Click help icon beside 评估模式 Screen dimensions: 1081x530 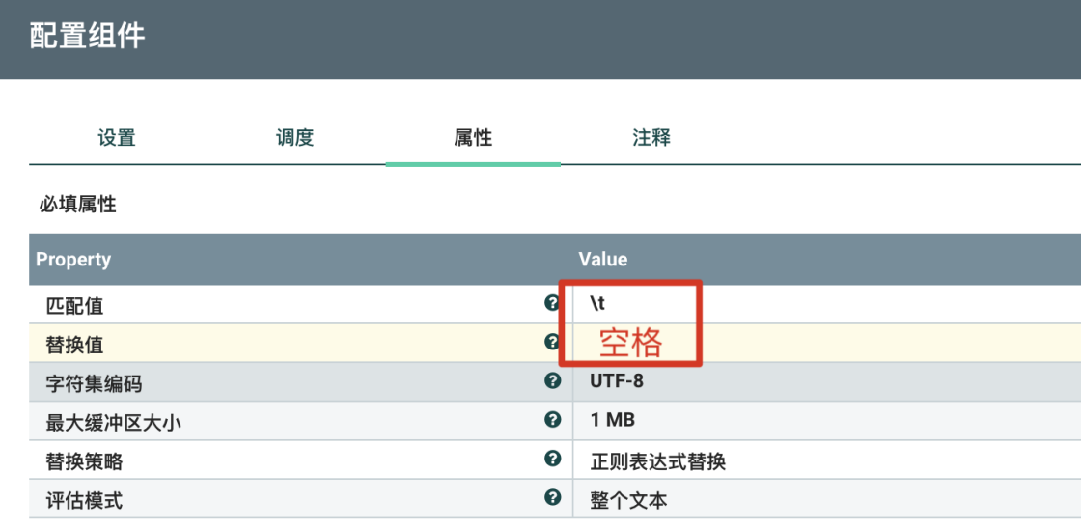552,498
